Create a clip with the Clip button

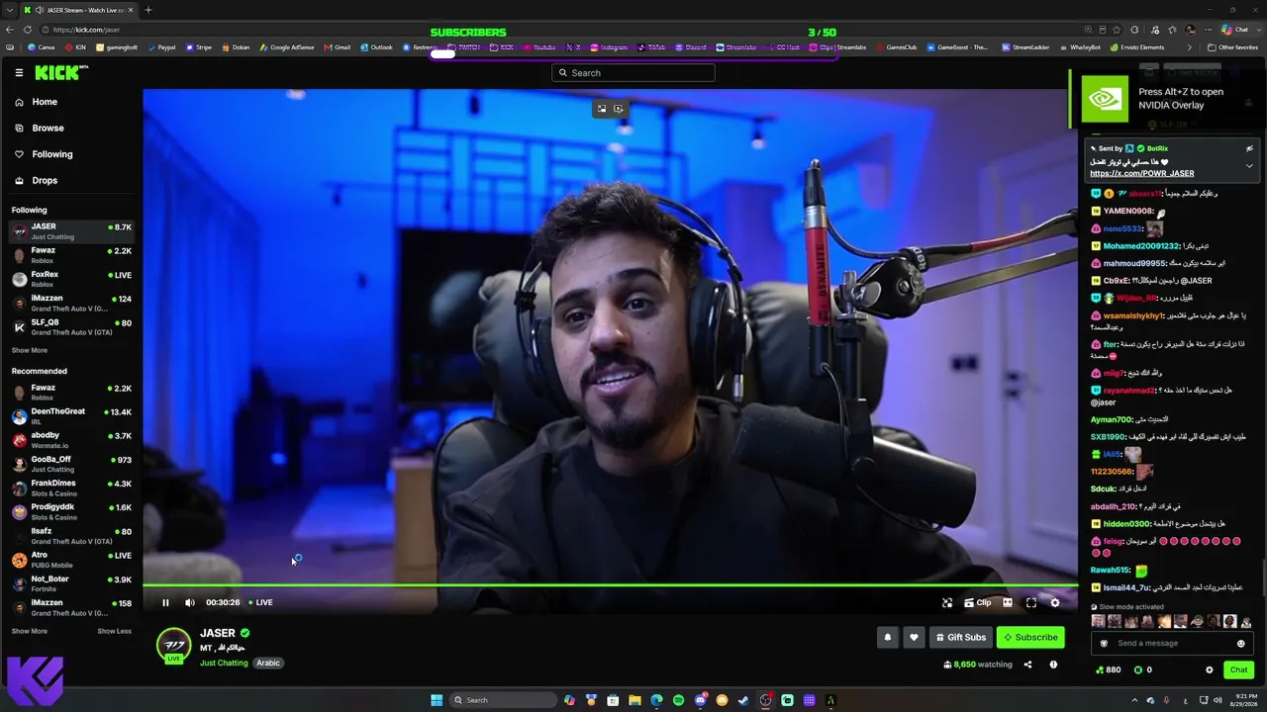977,602
